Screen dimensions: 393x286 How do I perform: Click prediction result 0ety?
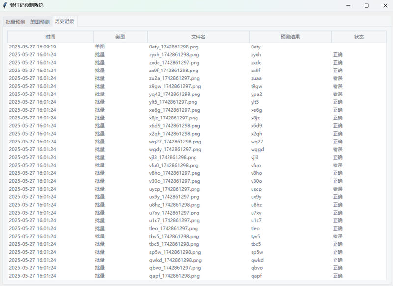pyautogui.click(x=256, y=47)
